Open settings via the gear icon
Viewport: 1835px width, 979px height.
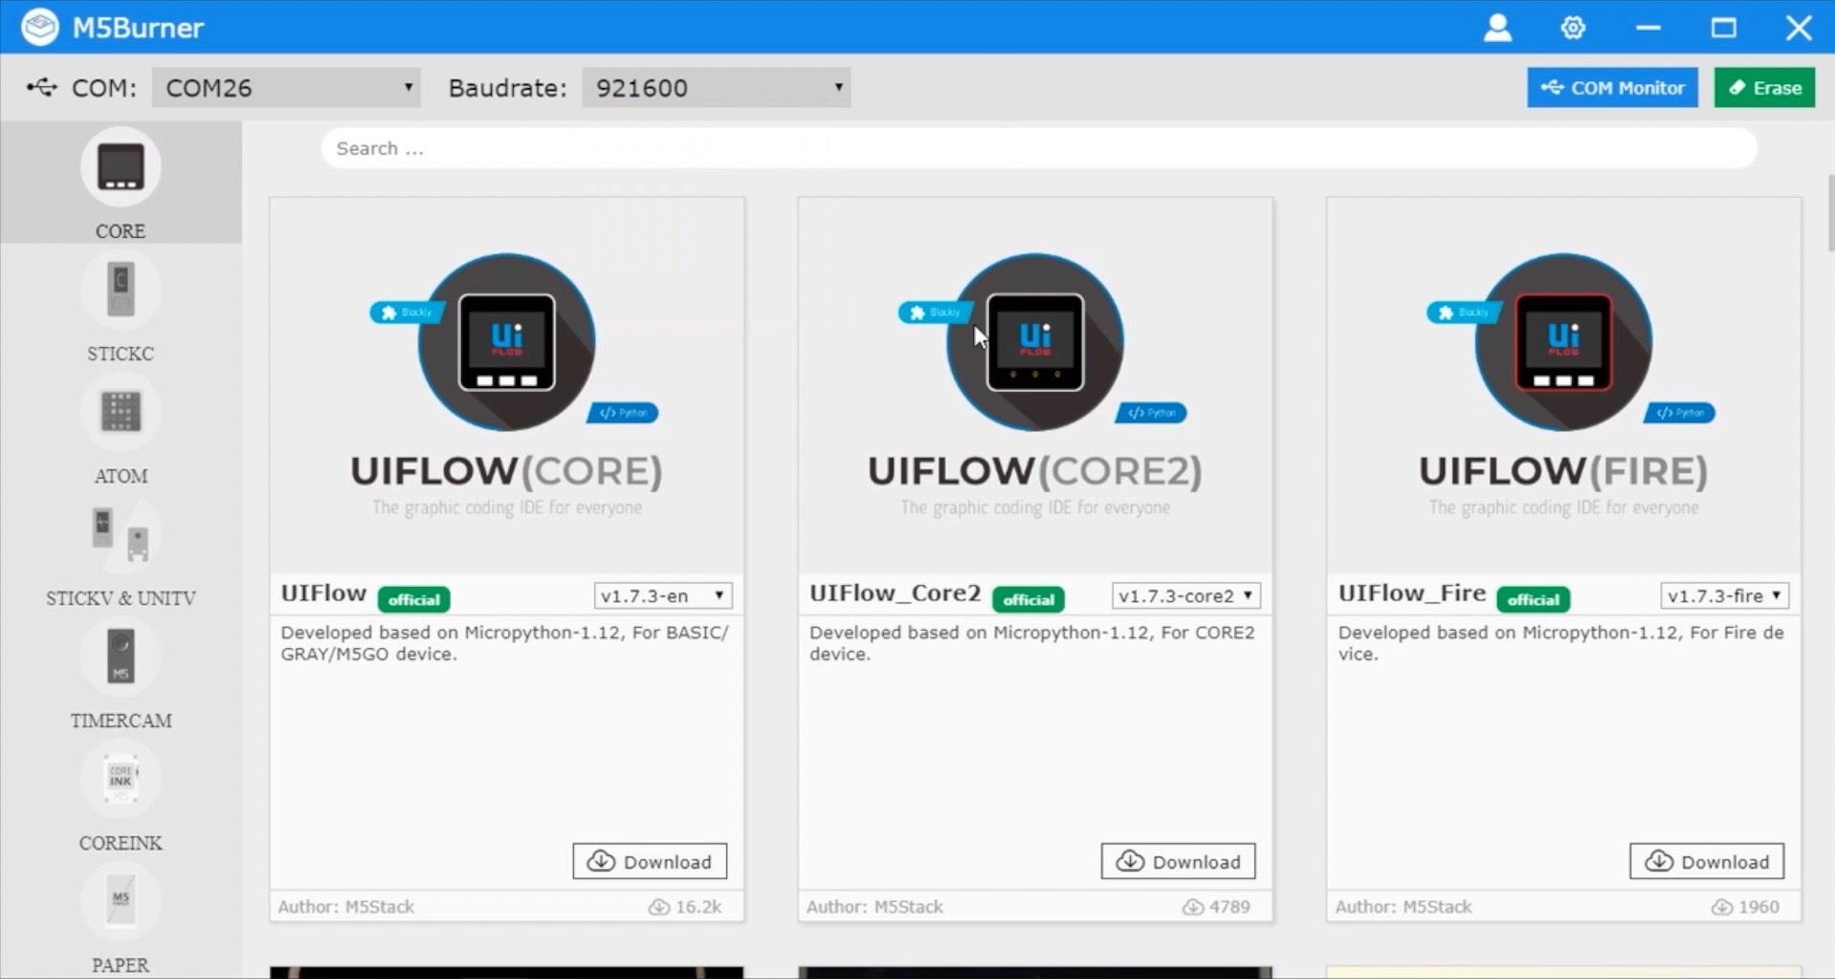pyautogui.click(x=1573, y=28)
